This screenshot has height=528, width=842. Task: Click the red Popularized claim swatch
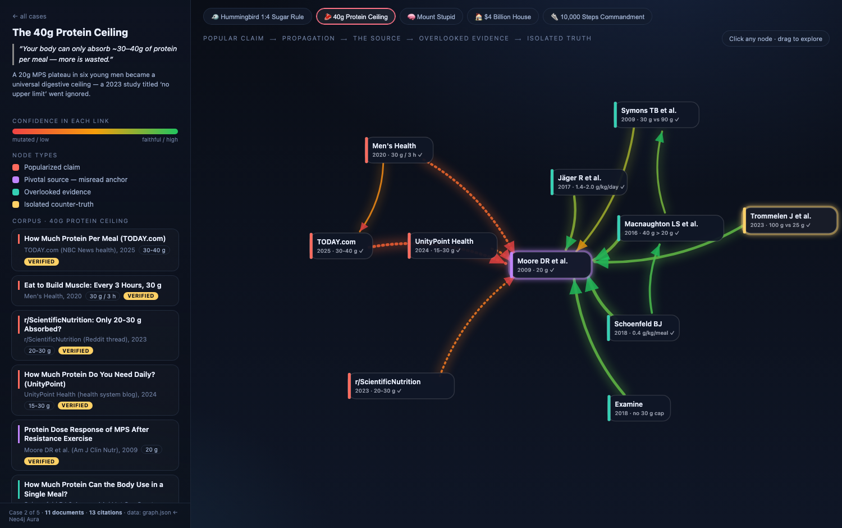coord(16,167)
